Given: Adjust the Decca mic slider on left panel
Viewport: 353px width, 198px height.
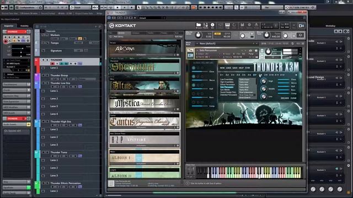Looking at the screenshot, I should 200,80.
